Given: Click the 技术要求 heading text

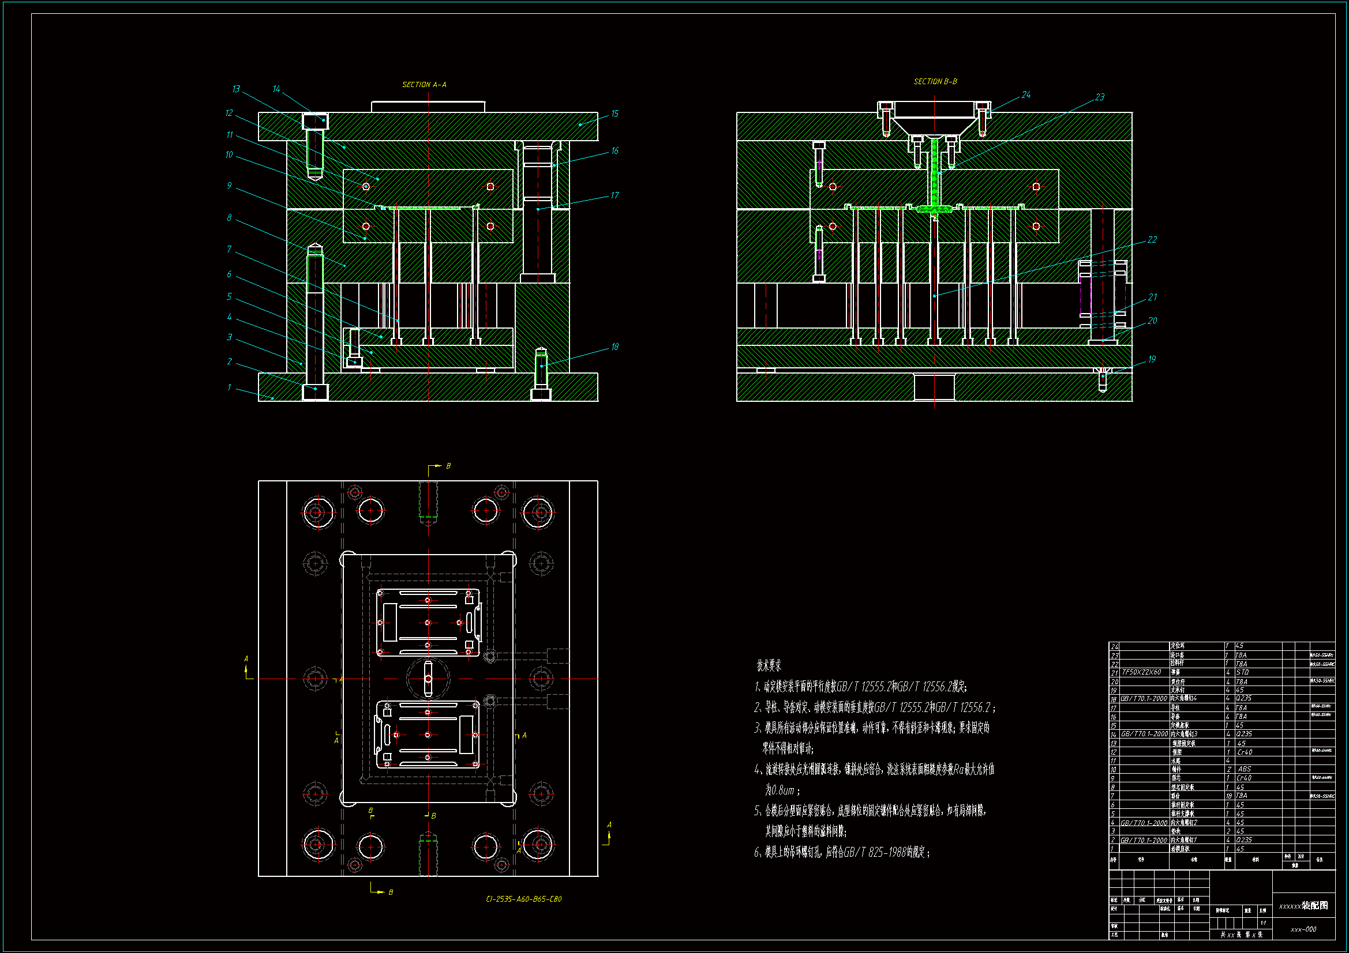Looking at the screenshot, I should point(769,666).
